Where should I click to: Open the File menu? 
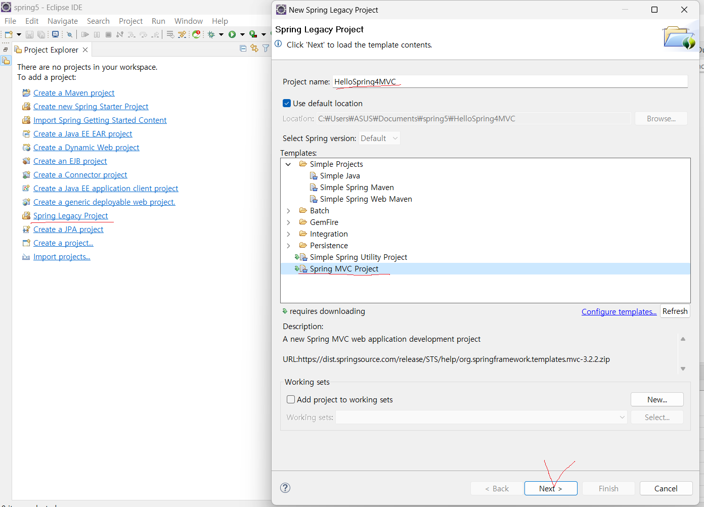point(10,21)
